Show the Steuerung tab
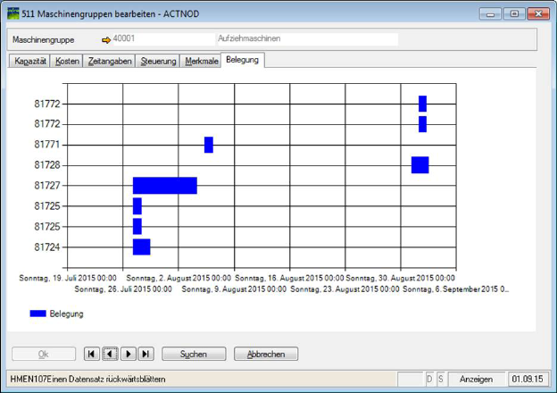Screen dimensions: 557x393 (159, 62)
